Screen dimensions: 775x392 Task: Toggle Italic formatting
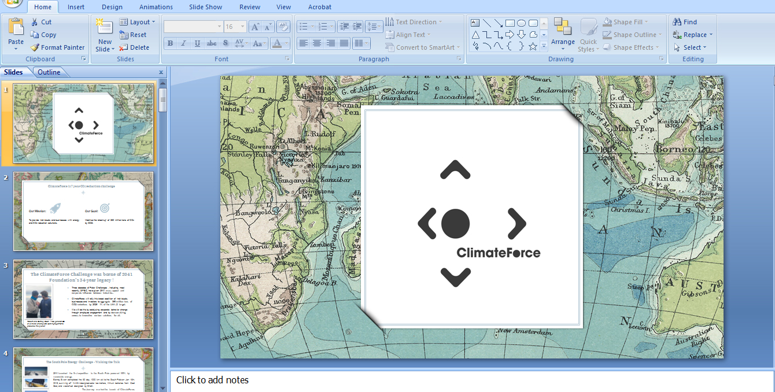point(184,43)
